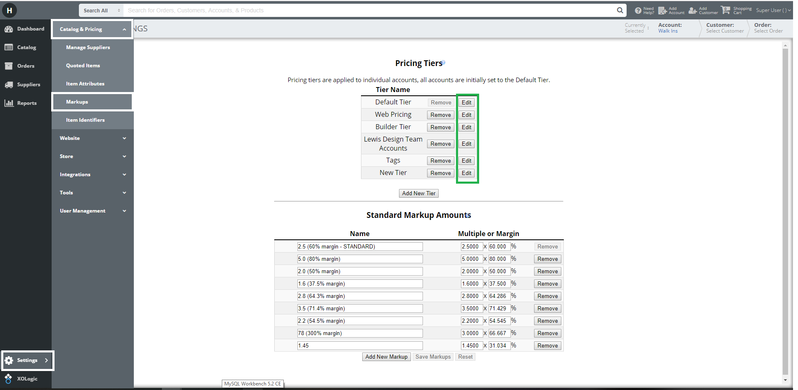798x390 pixels.
Task: Remove the Builder Tier
Action: click(441, 127)
